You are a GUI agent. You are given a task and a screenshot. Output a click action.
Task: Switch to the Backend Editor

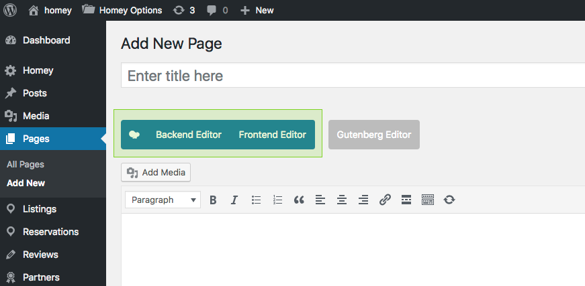pos(189,135)
